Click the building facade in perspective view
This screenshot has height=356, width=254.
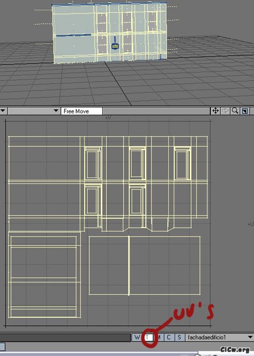click(110, 34)
